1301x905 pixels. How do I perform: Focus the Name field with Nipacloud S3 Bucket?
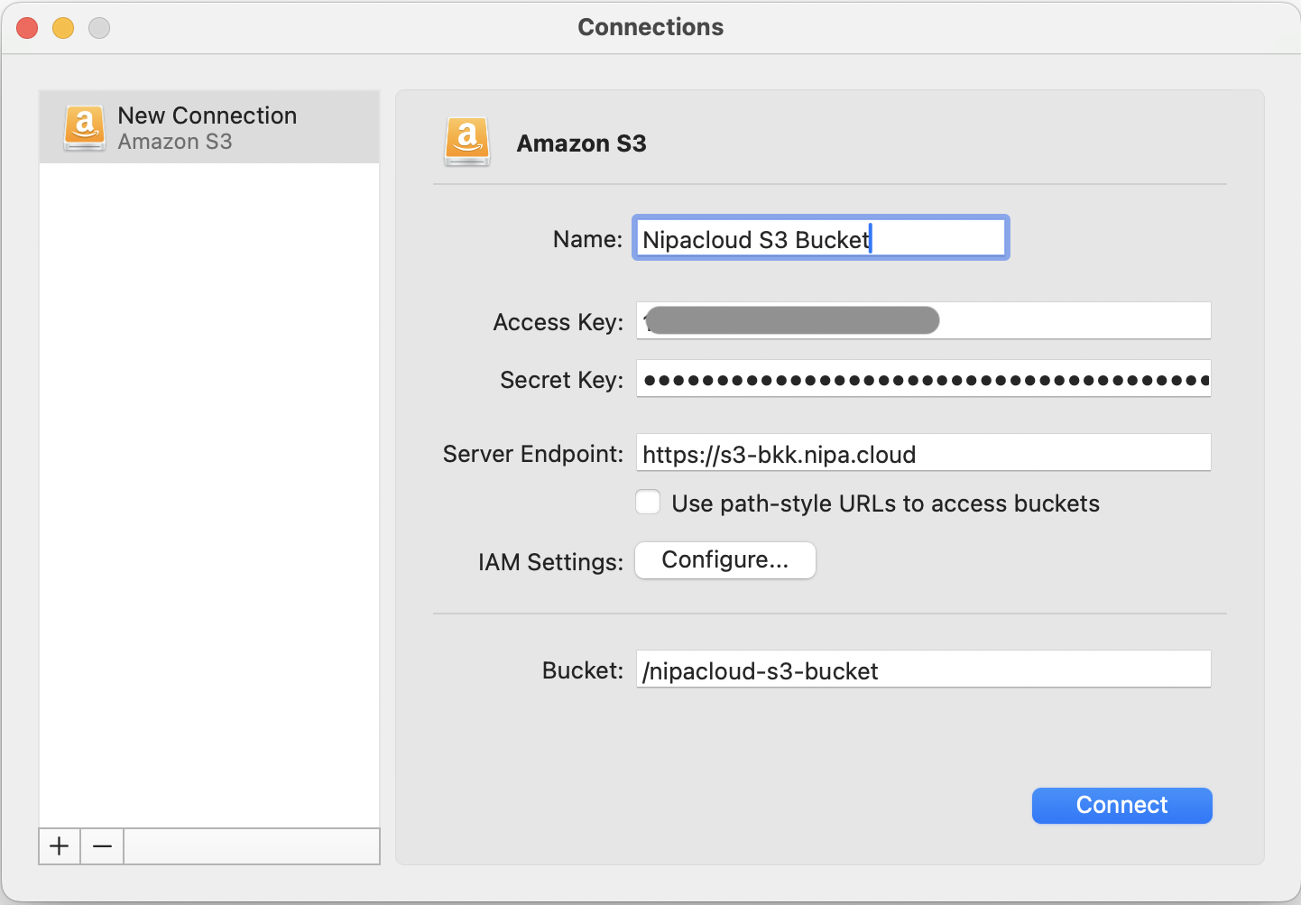820,239
